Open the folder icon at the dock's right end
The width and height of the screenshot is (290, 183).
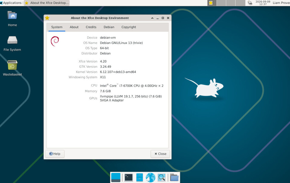[174, 178]
